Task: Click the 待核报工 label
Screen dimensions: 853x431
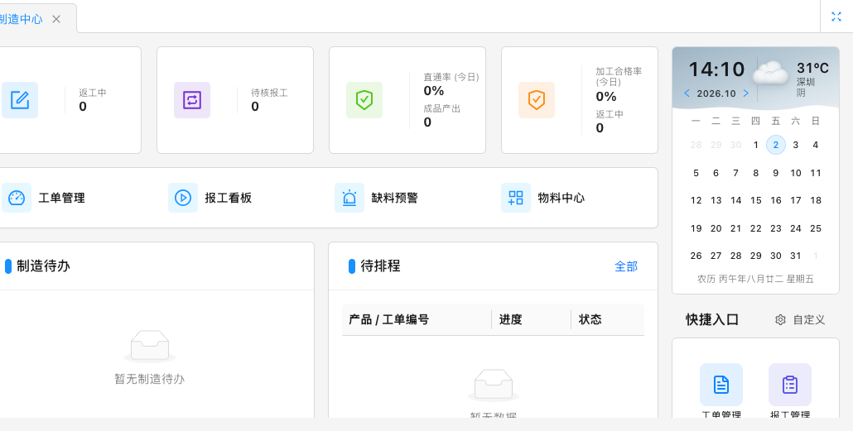Action: (x=269, y=93)
